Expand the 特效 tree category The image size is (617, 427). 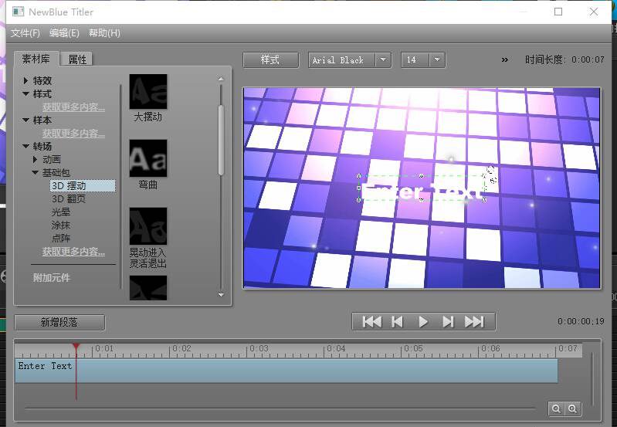click(26, 80)
